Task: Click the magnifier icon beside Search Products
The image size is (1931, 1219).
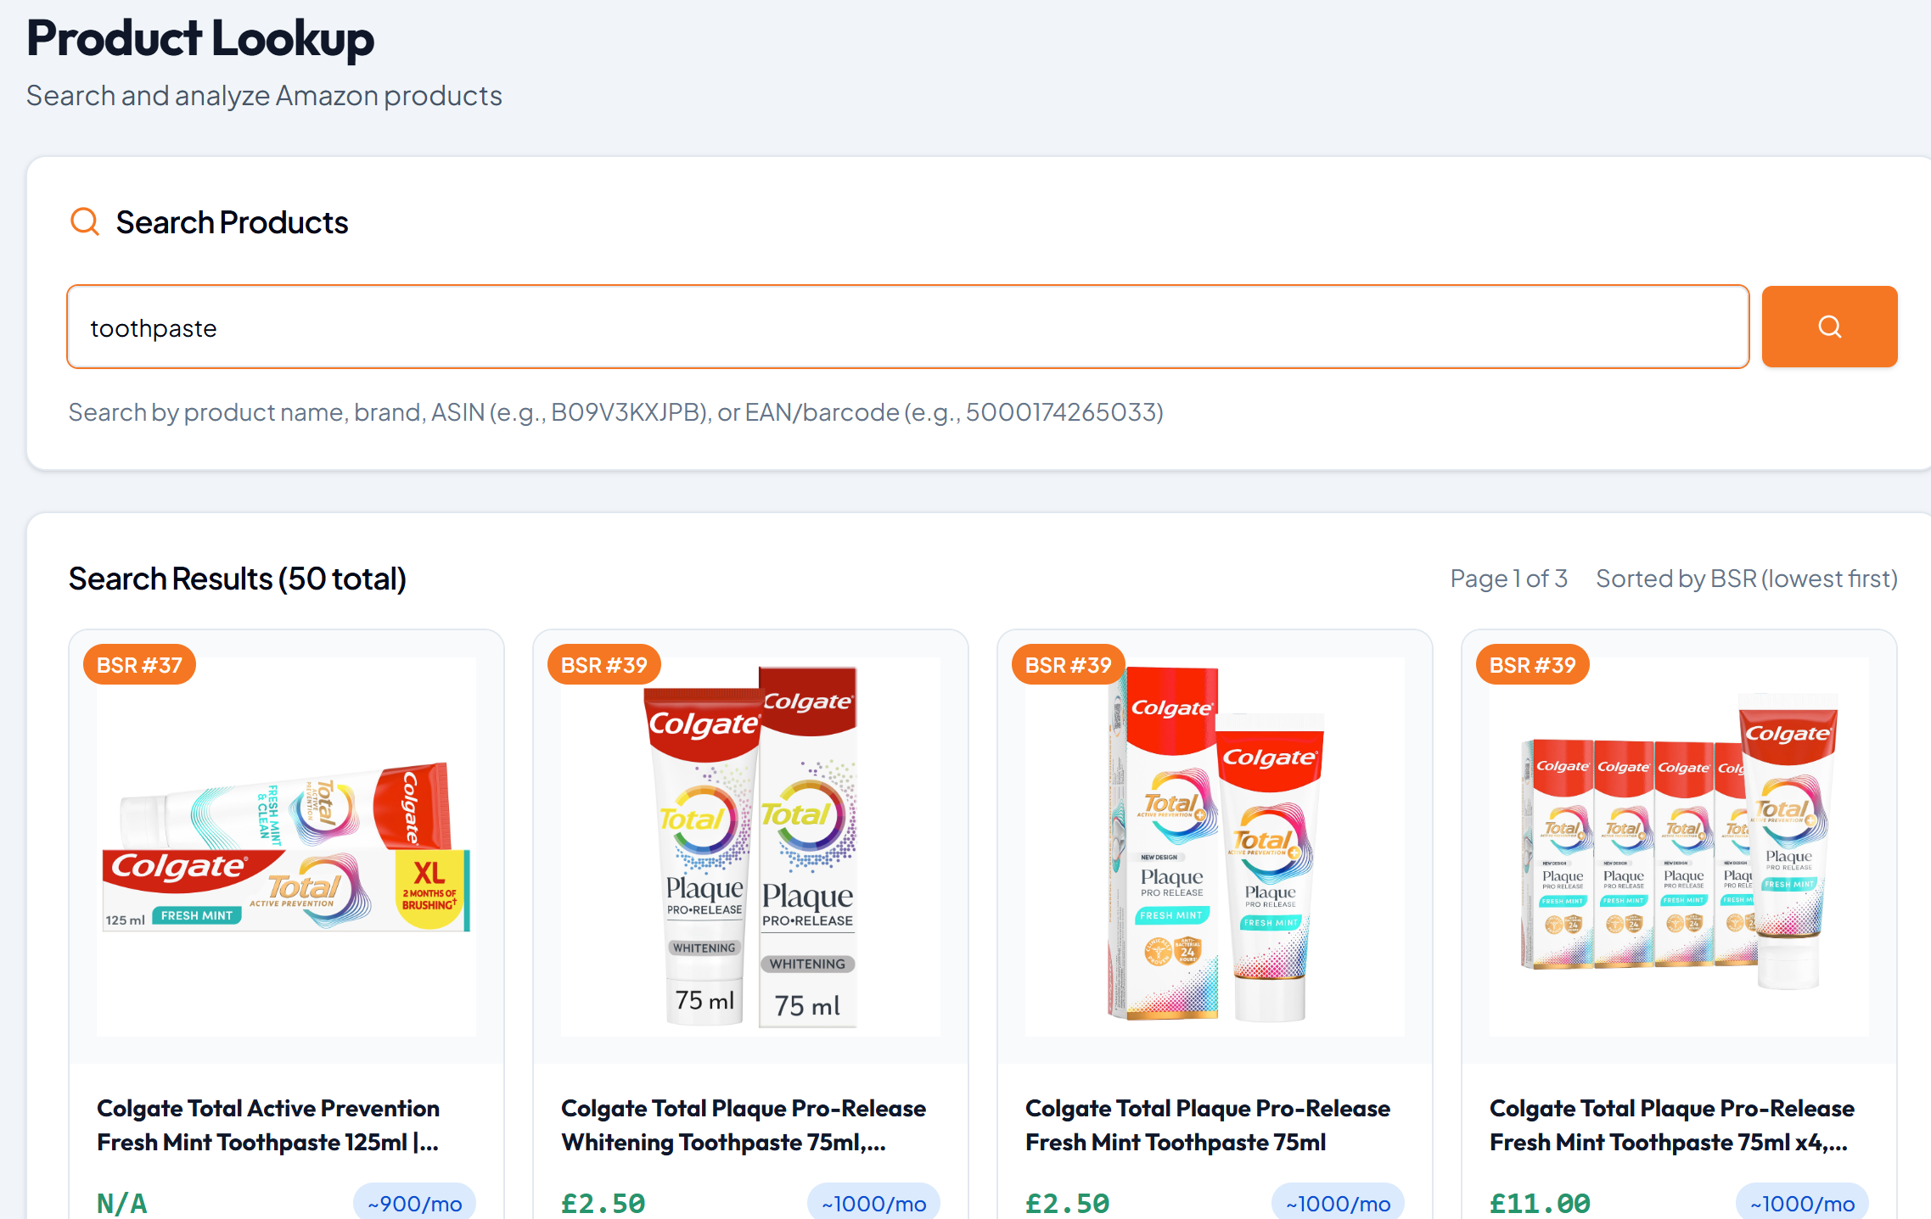Action: pyautogui.click(x=85, y=222)
